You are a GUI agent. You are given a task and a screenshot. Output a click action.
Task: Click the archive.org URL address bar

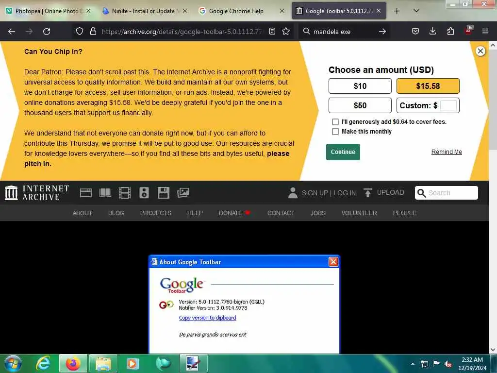182,32
